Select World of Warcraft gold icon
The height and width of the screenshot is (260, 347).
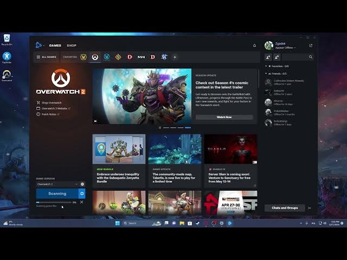[83, 57]
